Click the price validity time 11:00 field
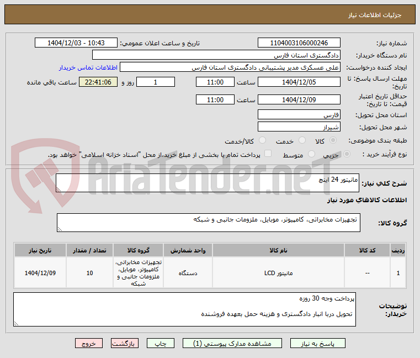This screenshot has width=420, height=358. tap(215, 99)
